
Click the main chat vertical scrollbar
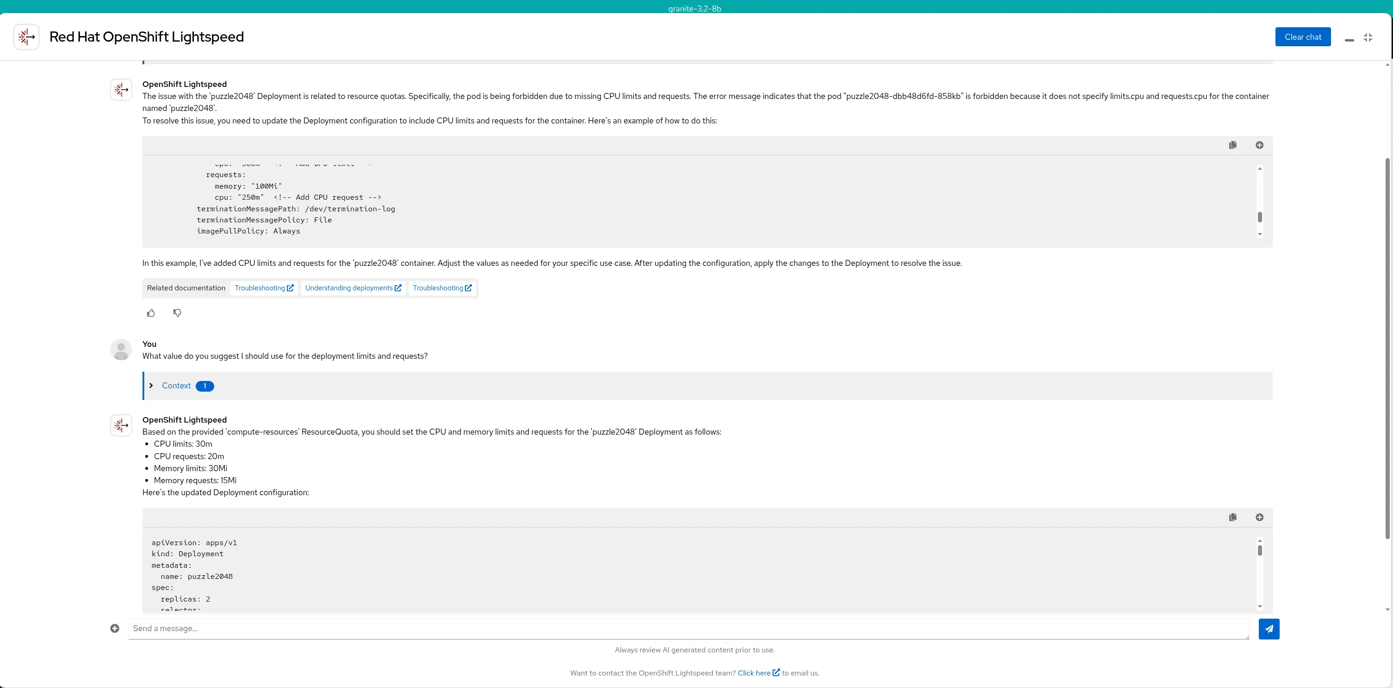(1387, 349)
